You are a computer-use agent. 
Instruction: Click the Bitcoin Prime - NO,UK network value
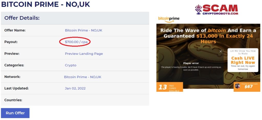pos(83,77)
